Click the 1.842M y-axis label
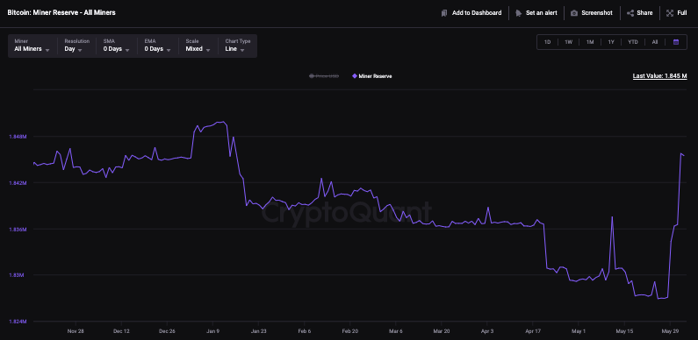This screenshot has height=340, width=698. pos(18,182)
